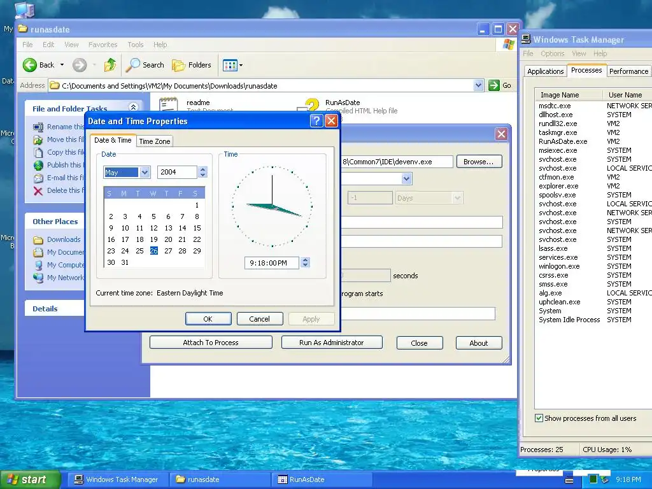Image resolution: width=652 pixels, height=489 pixels.
Task: Open My Documents icon in Other Places
Action: [x=38, y=252]
